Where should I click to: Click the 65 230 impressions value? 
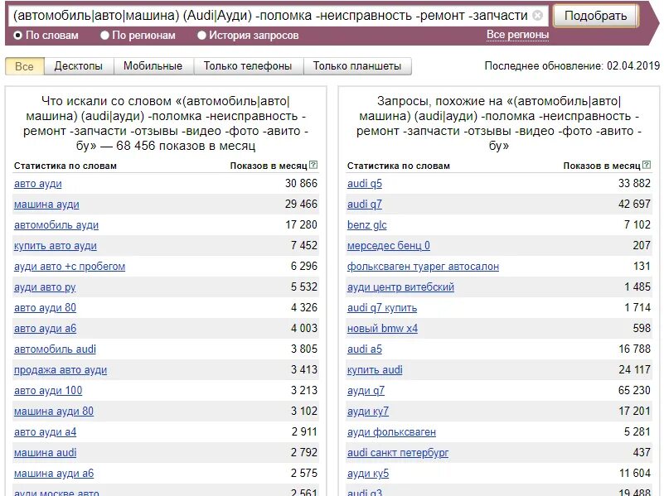(x=634, y=390)
